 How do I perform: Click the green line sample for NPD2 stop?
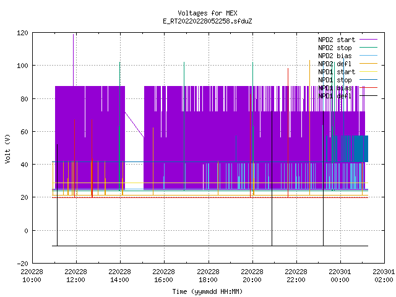[368, 48]
